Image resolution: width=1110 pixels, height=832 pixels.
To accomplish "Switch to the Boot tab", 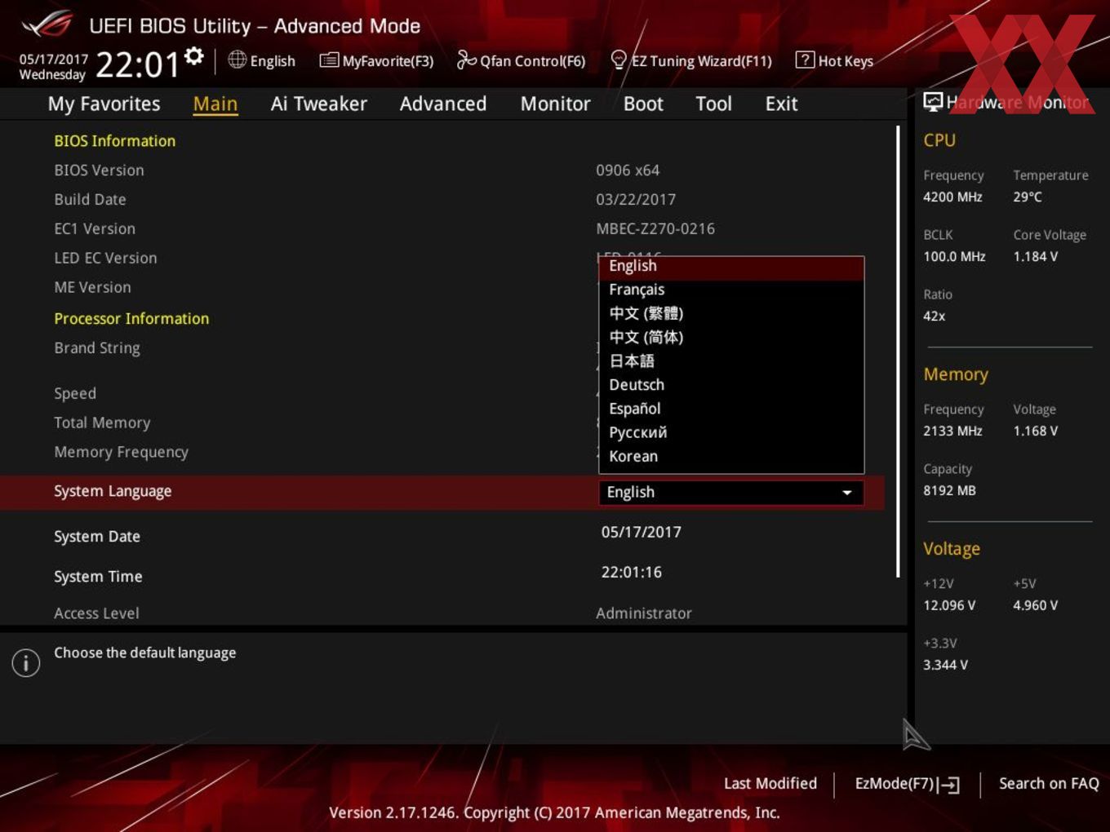I will [x=643, y=104].
